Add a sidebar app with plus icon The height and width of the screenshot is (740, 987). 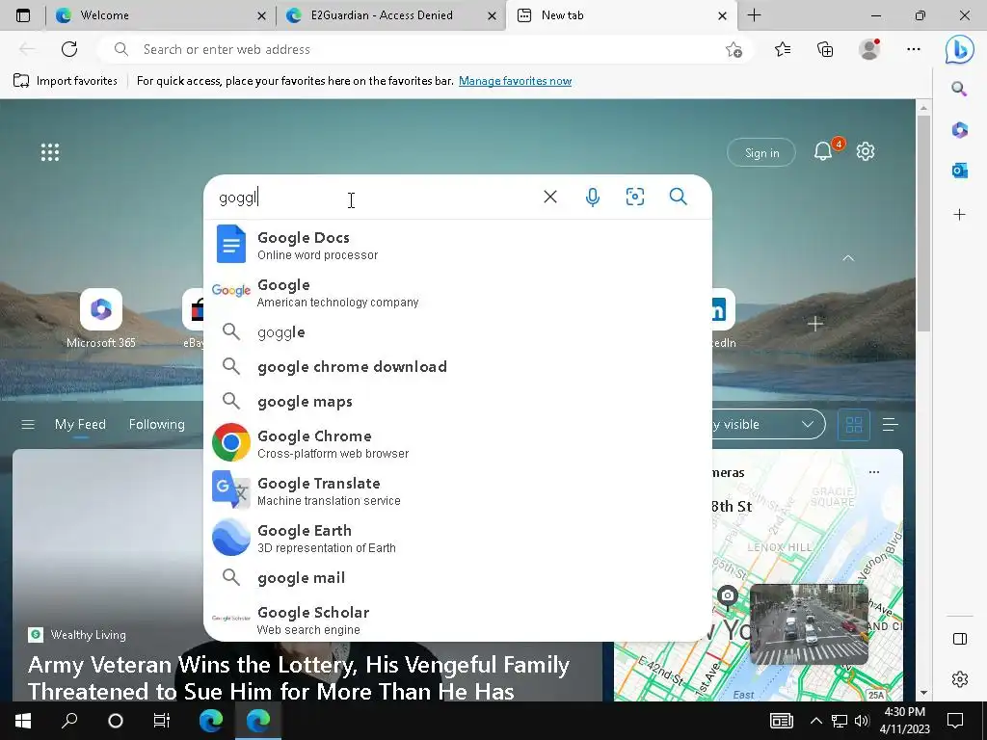pyautogui.click(x=959, y=215)
